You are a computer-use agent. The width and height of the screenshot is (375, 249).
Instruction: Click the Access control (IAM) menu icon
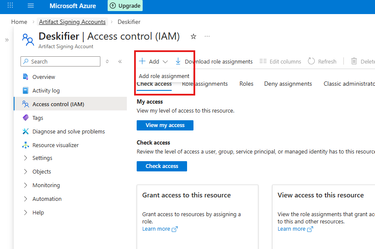point(25,104)
